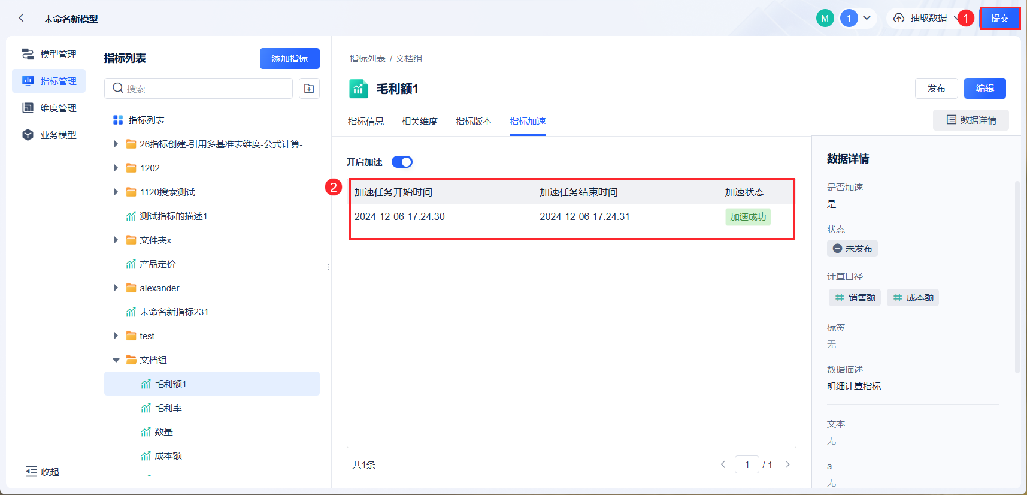Click end time 2024-12-06 17:24:31
1027x495 pixels.
tap(585, 216)
